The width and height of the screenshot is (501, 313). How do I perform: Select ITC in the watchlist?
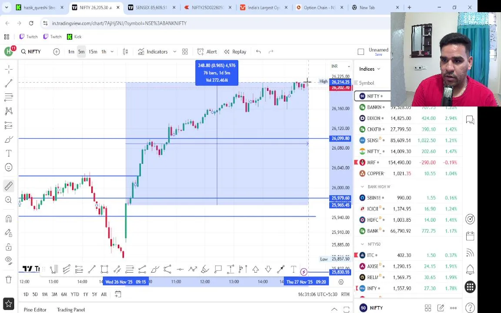pos(408,255)
